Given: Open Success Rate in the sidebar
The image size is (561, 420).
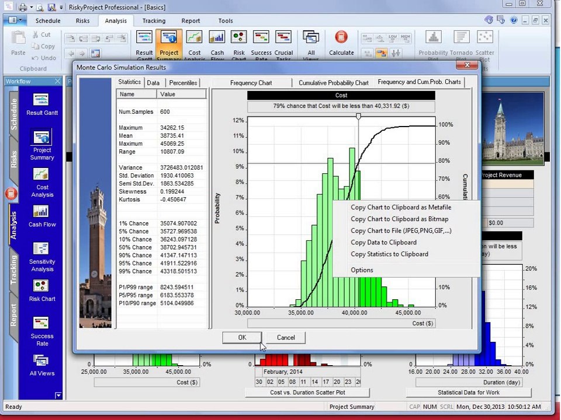Looking at the screenshot, I should 42,331.
